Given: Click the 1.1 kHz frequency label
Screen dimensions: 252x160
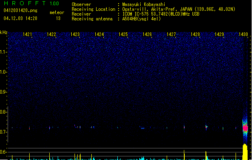Looking at the screenshot, I should click(x=4, y=52).
